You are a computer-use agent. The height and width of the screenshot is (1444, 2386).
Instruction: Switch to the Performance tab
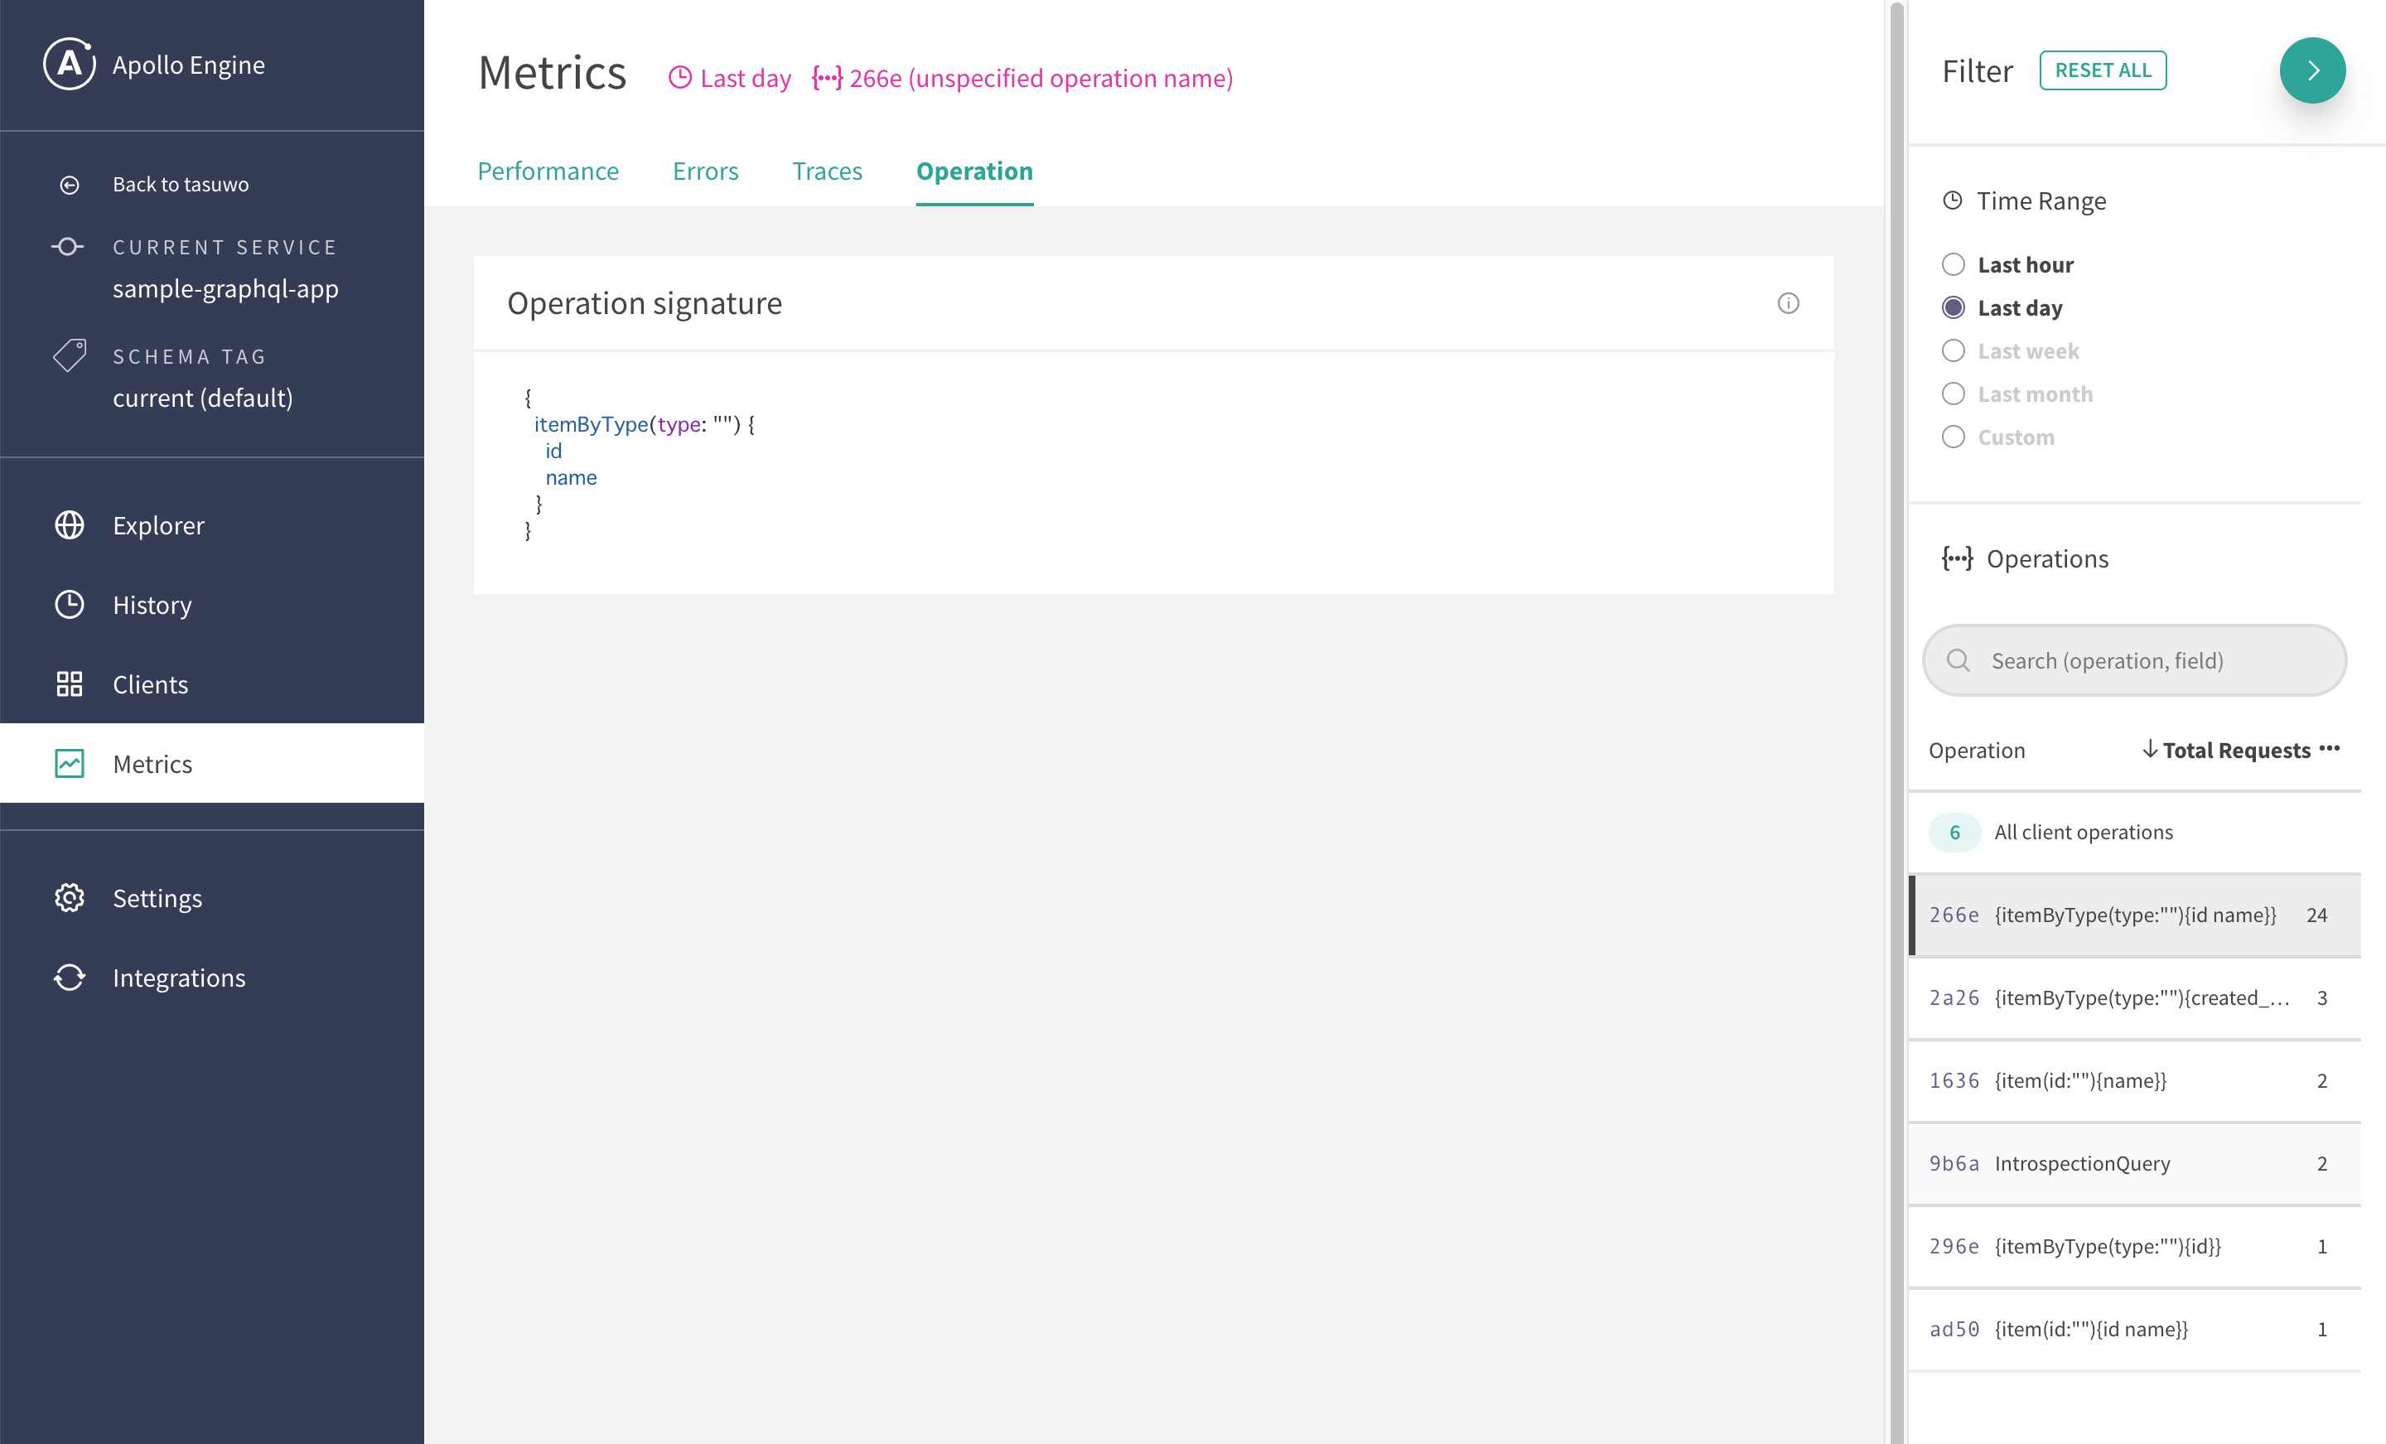[x=548, y=171]
